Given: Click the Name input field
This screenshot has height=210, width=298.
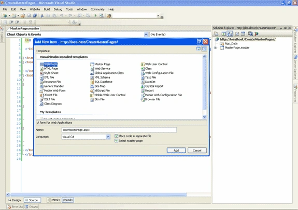Looking at the screenshot, I should (x=119, y=130).
